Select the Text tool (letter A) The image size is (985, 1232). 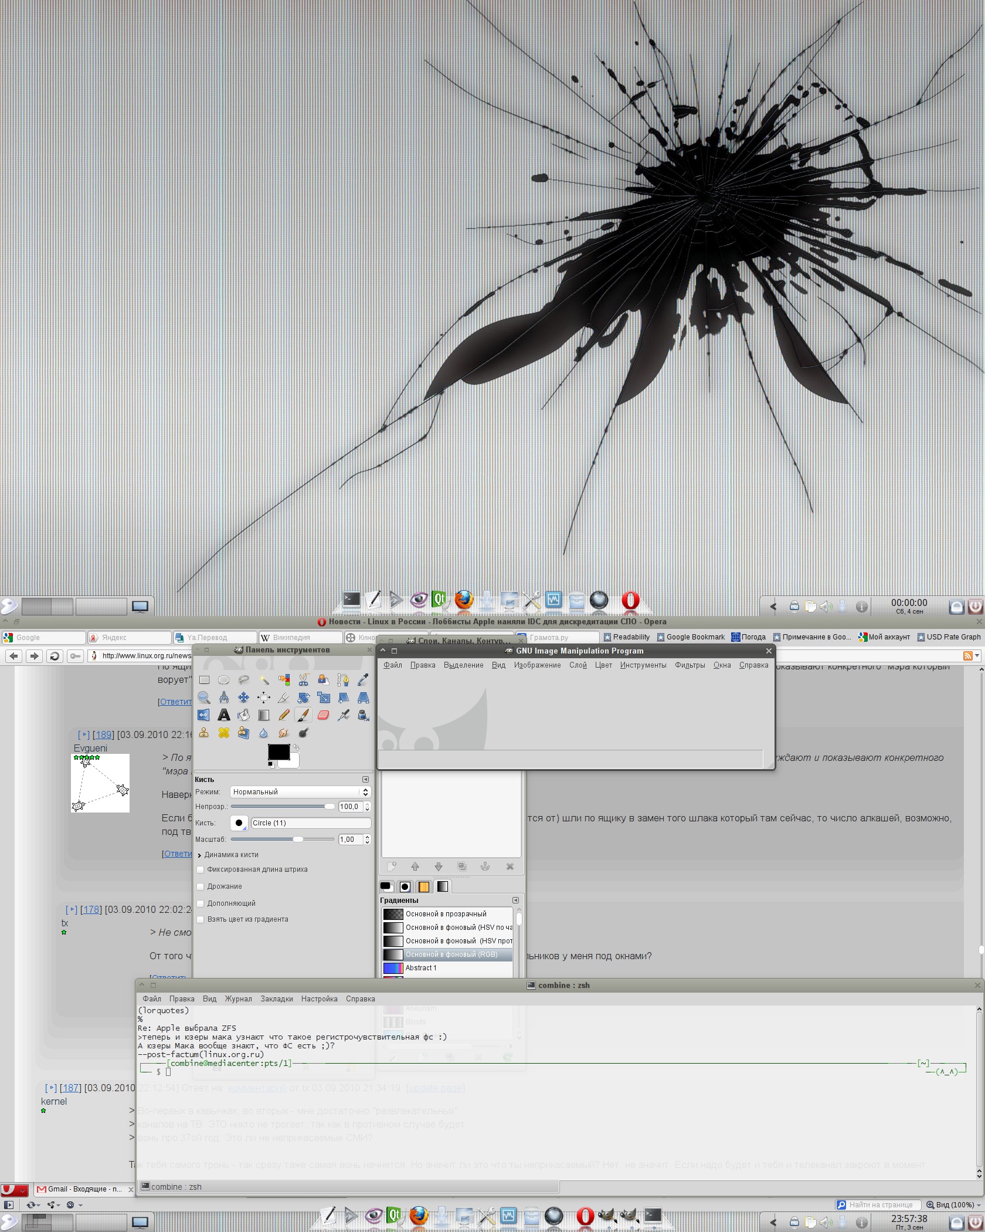223,715
